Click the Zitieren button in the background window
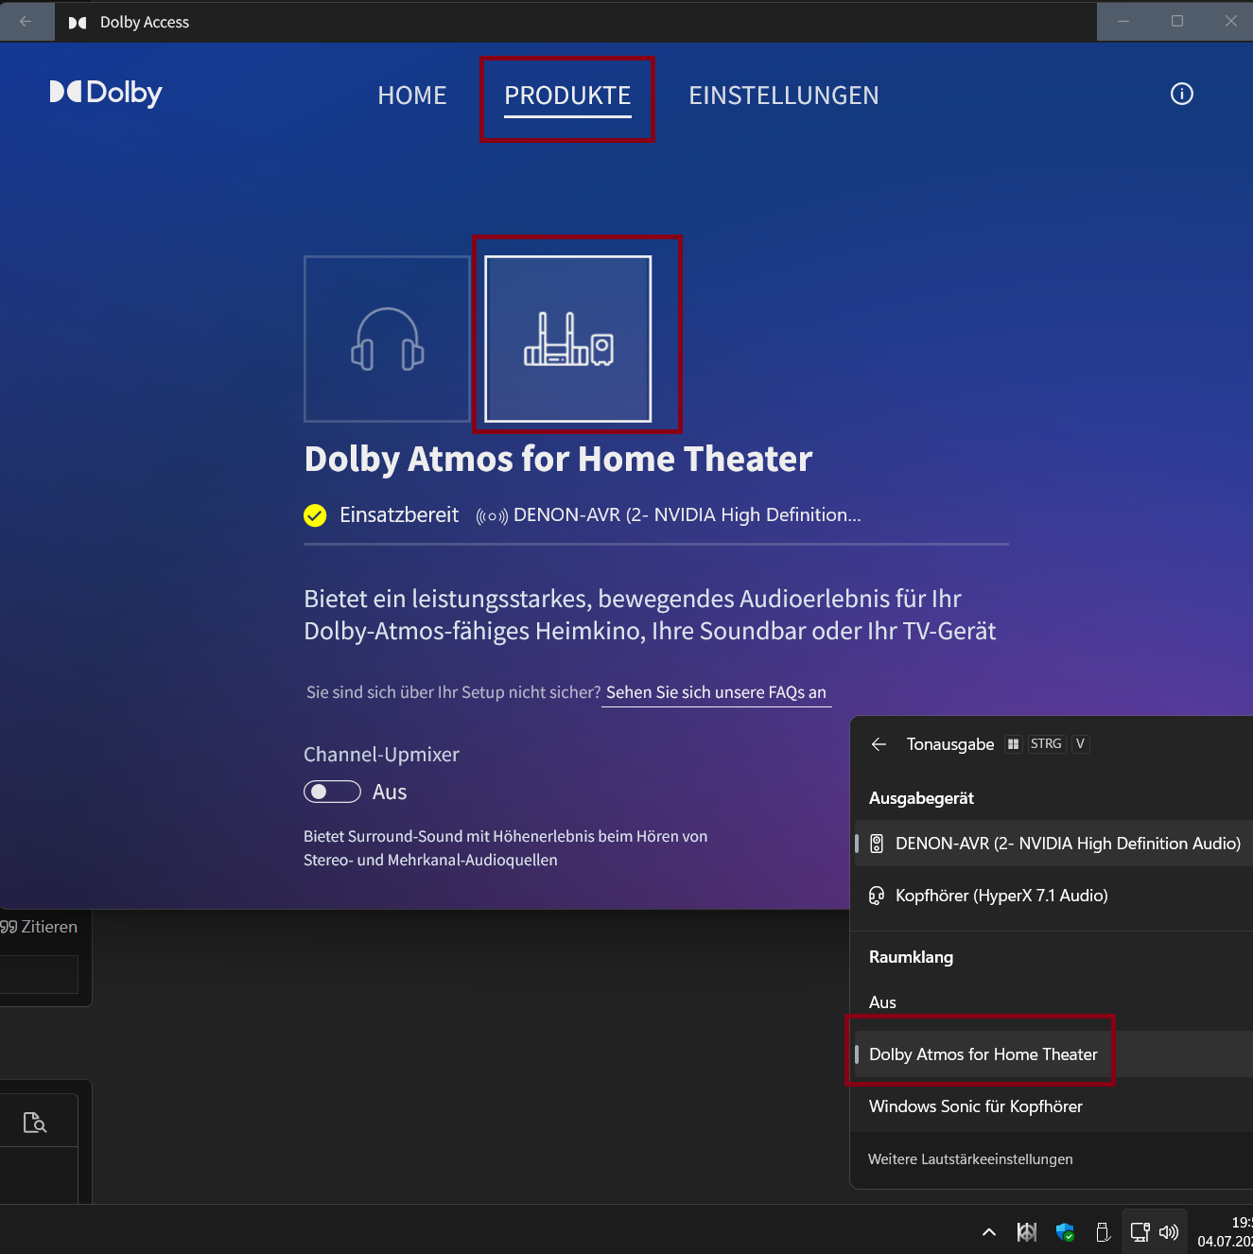The image size is (1253, 1254). 39,927
